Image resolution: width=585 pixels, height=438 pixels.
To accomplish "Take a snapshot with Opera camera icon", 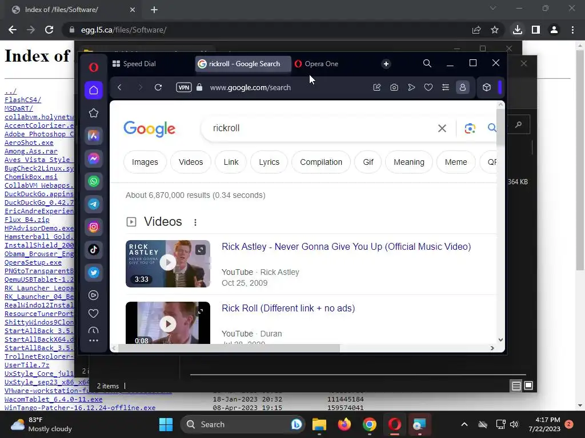I will [394, 87].
